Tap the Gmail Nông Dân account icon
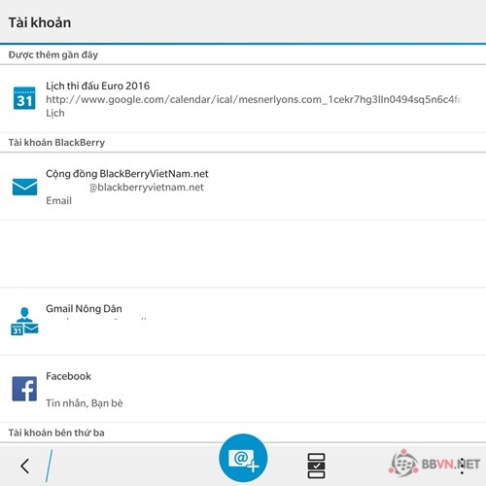The width and height of the screenshot is (486, 486). point(24,322)
